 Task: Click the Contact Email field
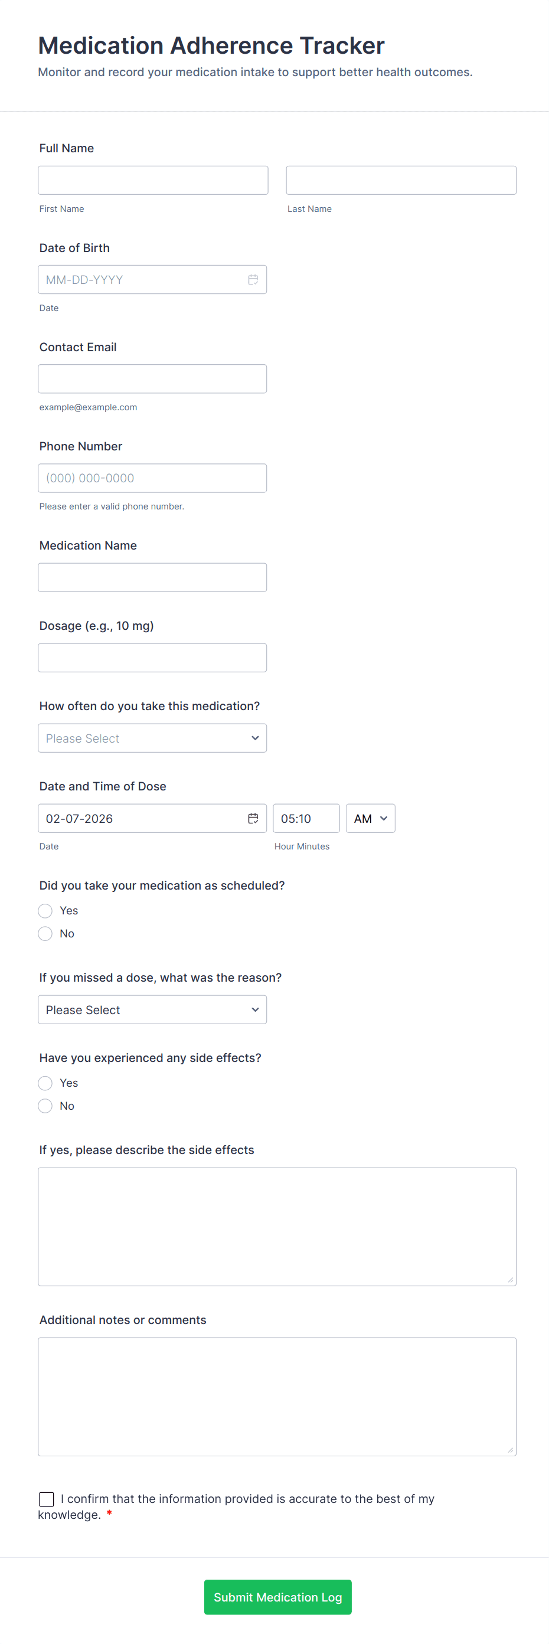152,379
